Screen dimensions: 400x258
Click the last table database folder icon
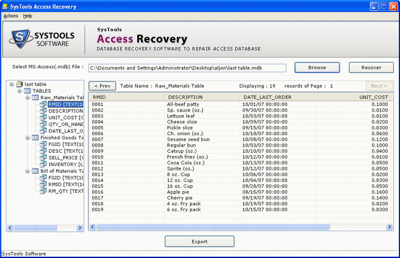(x=20, y=85)
